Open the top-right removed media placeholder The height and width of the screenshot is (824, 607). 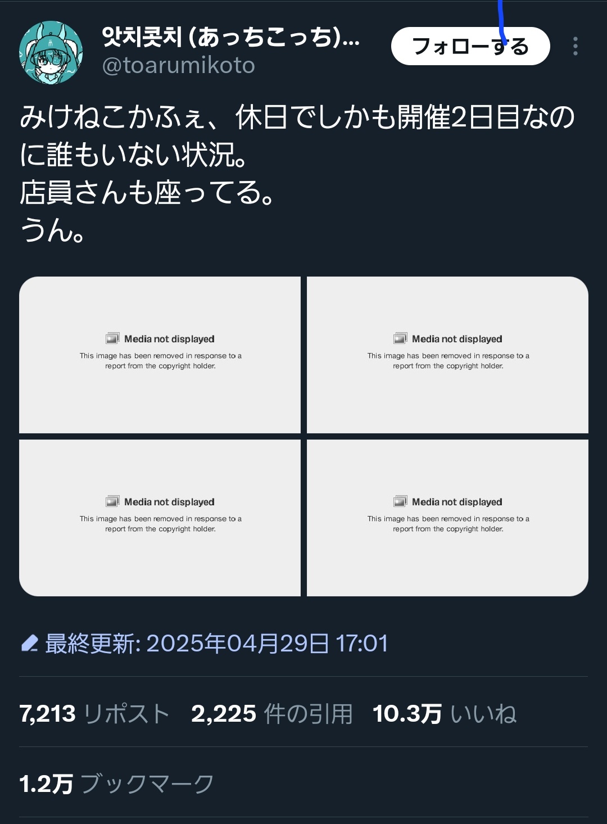pos(447,355)
